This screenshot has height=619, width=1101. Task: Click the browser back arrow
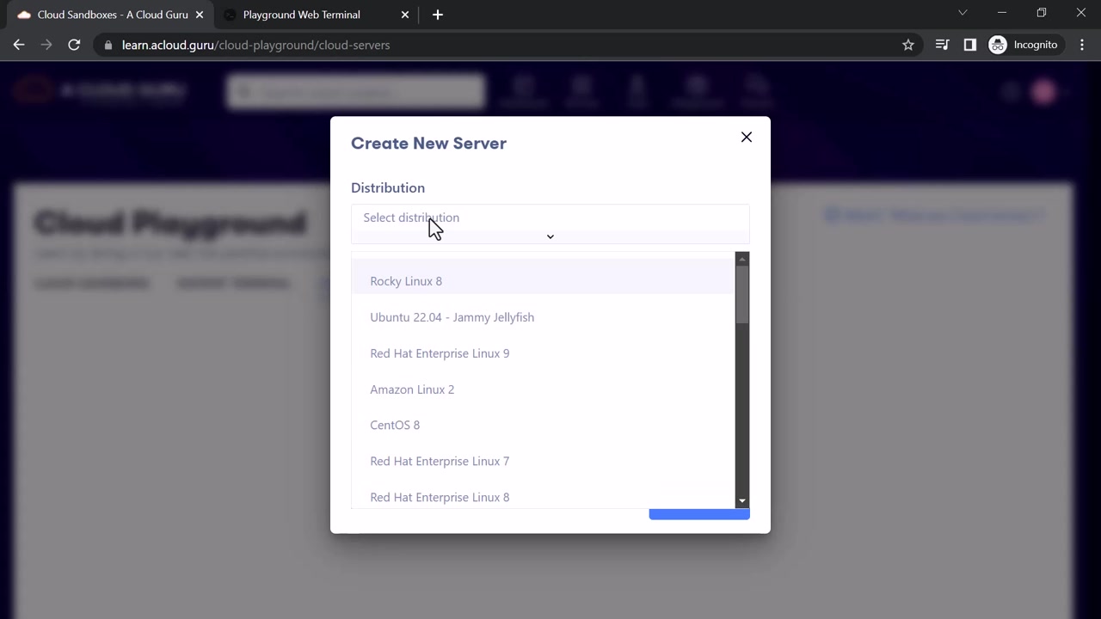[19, 45]
